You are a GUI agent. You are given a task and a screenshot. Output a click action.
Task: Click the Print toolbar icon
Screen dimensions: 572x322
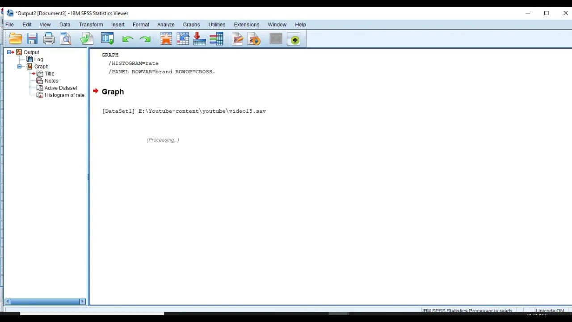(x=49, y=39)
